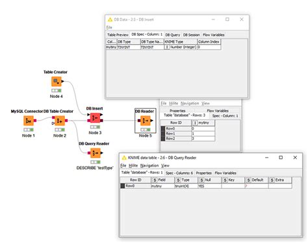The image size is (308, 243).
Task: Click the YES cell in Null column
Action: pyautogui.click(x=210, y=186)
